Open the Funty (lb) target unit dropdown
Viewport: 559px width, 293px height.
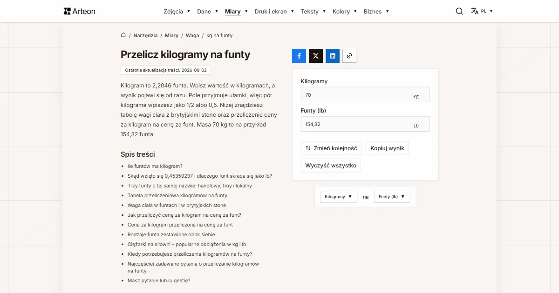[x=392, y=197]
